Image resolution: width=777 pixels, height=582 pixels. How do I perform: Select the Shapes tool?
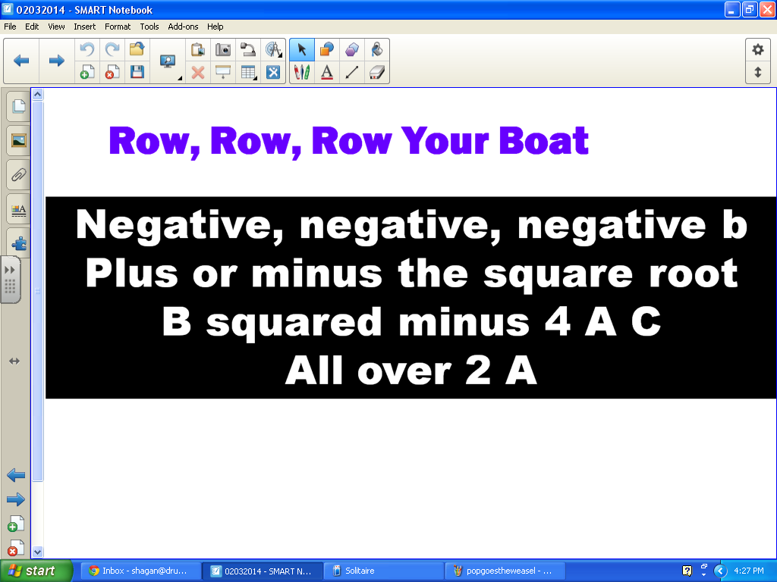(x=326, y=49)
